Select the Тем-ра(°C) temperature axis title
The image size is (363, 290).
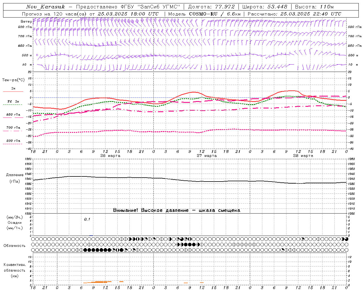pyautogui.click(x=13, y=80)
